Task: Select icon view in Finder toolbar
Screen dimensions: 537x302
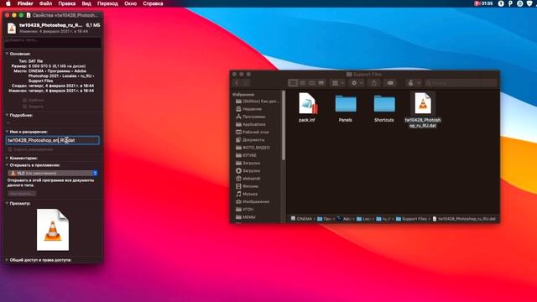Action: click(293, 83)
